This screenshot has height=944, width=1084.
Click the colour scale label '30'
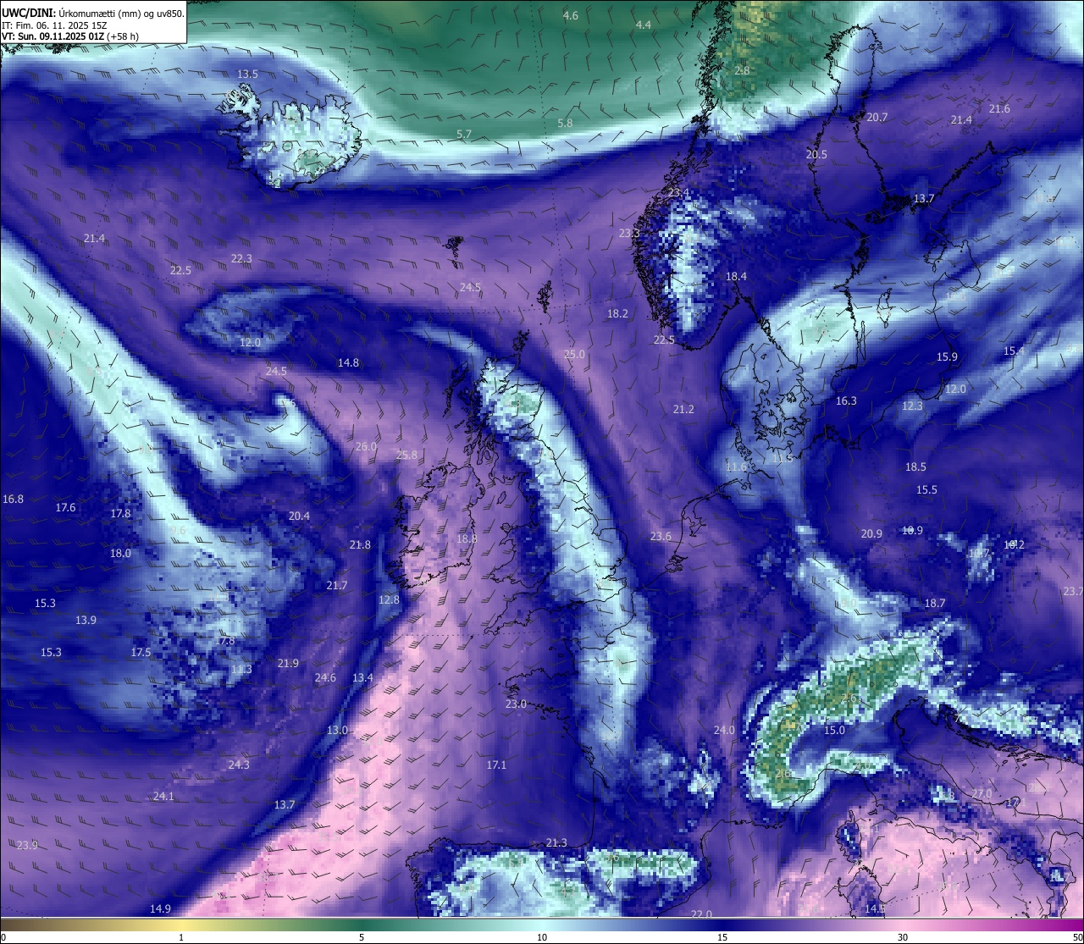pyautogui.click(x=903, y=937)
